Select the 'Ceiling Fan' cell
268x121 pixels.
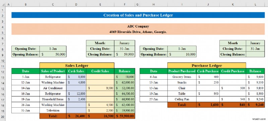click(182, 99)
